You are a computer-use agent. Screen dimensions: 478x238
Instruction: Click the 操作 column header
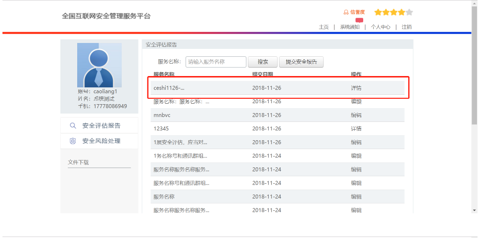coord(356,74)
